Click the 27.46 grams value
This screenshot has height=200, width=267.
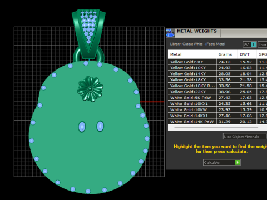tap(224, 116)
